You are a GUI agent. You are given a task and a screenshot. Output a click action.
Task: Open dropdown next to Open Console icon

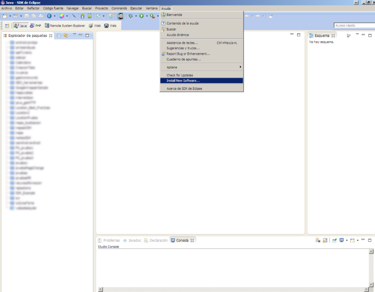[358, 240]
